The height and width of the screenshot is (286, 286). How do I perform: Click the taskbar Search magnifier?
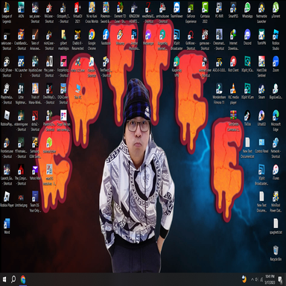13,279
